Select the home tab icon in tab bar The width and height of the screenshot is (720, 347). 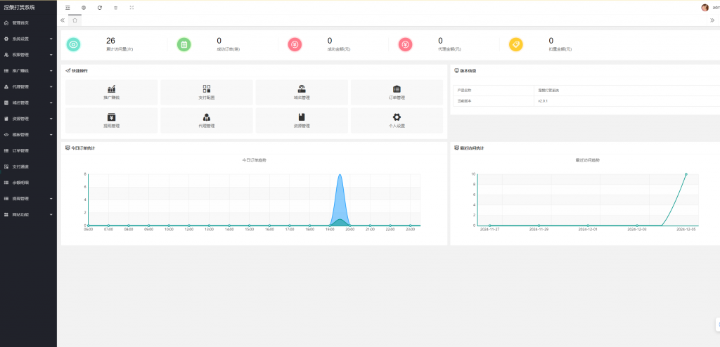click(x=75, y=20)
